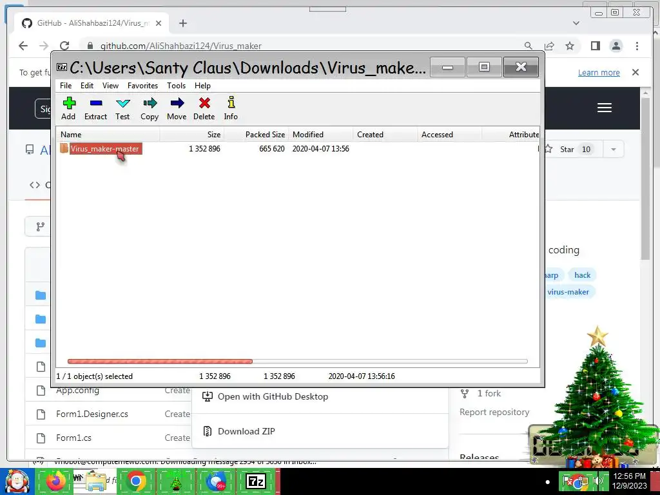Image resolution: width=660 pixels, height=495 pixels.
Task: Click the virus-maker topic tag
Action: pos(568,292)
